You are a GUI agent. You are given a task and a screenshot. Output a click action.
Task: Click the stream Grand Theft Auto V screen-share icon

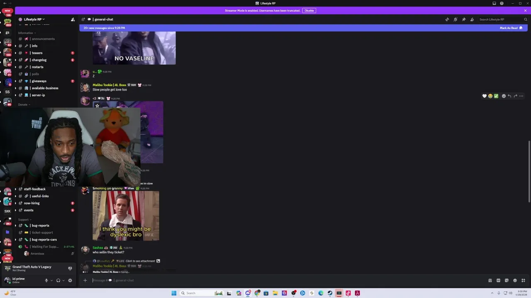coord(70,268)
